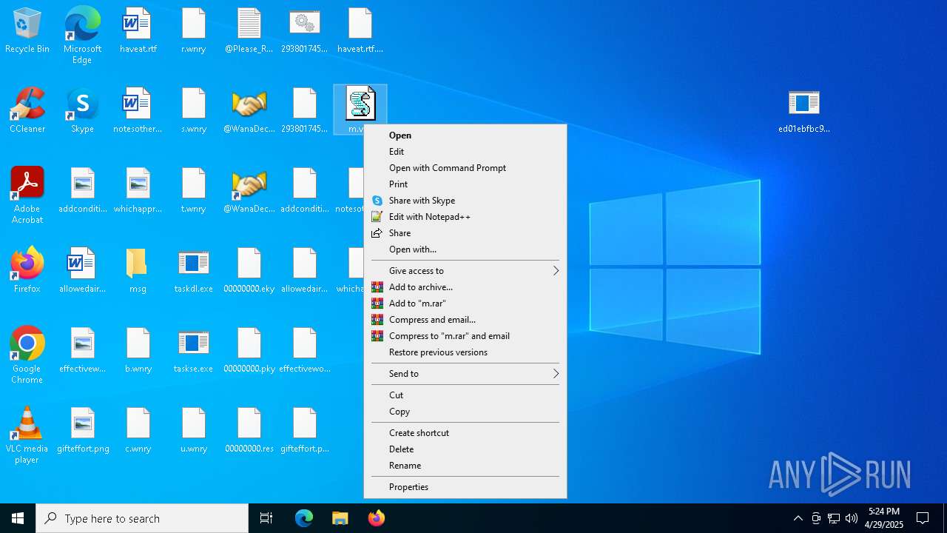Select the s.wnry file icon

coord(194,111)
